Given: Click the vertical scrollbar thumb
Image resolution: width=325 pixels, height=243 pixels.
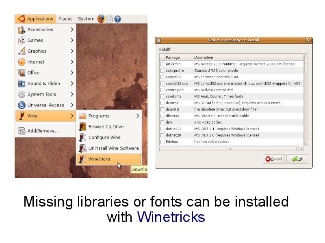Looking at the screenshot, I should point(306,64).
